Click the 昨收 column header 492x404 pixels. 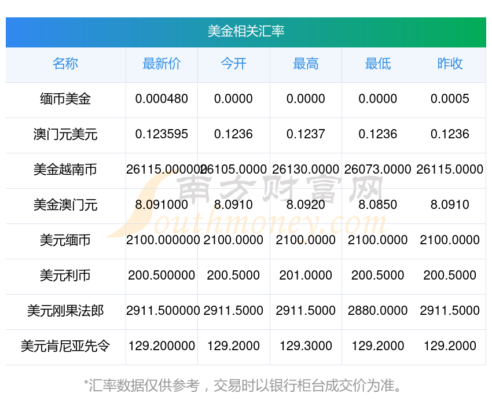[449, 64]
